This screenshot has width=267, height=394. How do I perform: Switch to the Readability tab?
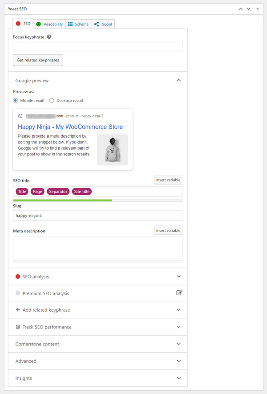49,24
